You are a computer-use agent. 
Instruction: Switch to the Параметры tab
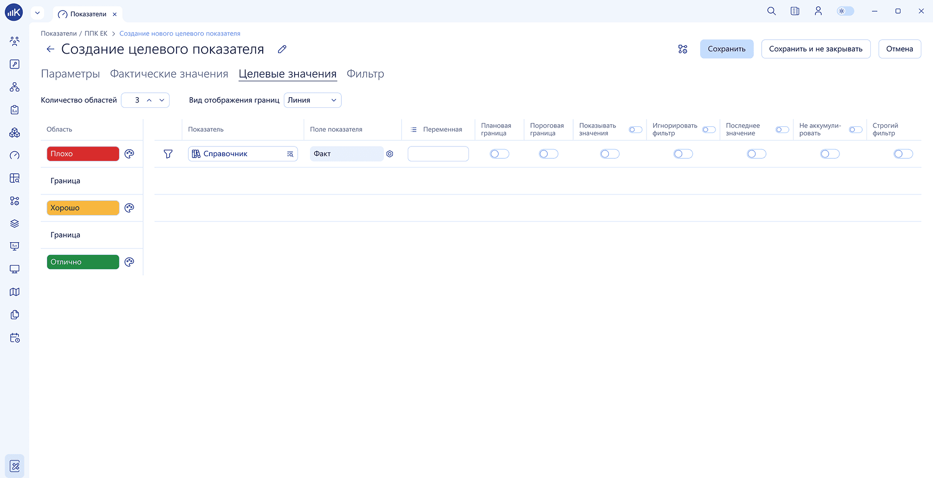coord(70,74)
